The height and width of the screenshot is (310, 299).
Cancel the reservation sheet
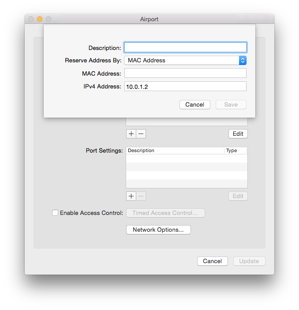coord(195,104)
